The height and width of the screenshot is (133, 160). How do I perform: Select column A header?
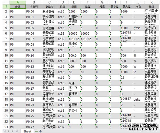pos(18,2)
